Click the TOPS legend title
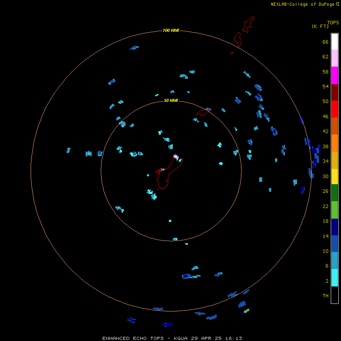Screen dimensions: 341x341 [333, 22]
